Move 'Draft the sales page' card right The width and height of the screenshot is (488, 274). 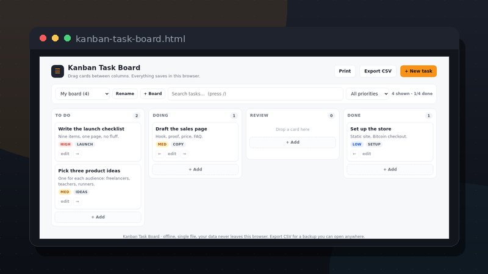click(185, 154)
